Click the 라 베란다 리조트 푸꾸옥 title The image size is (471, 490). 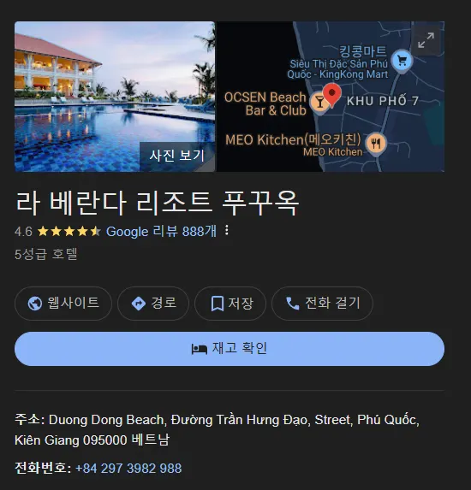pos(158,204)
